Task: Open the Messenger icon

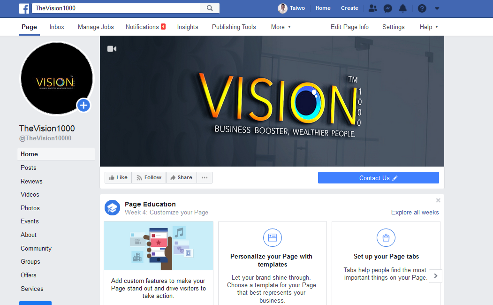Action: coord(387,8)
